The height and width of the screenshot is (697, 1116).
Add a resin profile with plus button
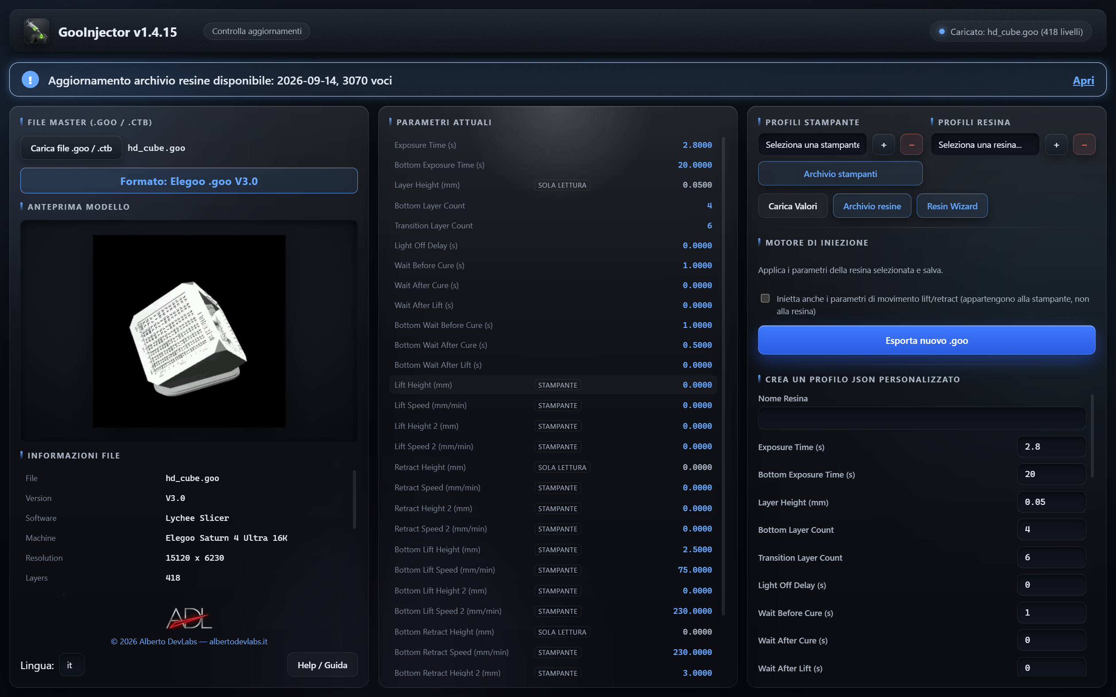[x=1056, y=145]
